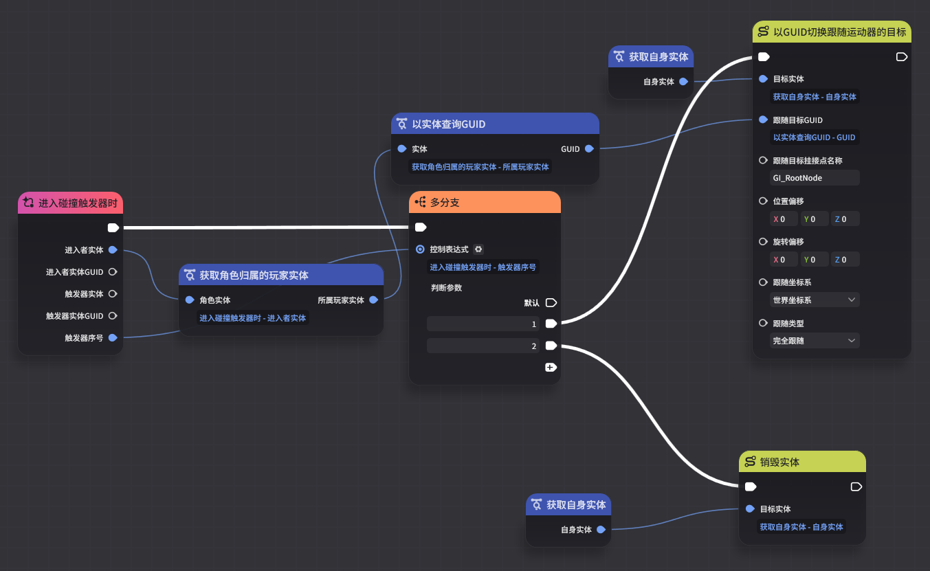This screenshot has height=571, width=930.
Task: Click the add branch plus icon in 多分支 node
Action: (x=550, y=368)
